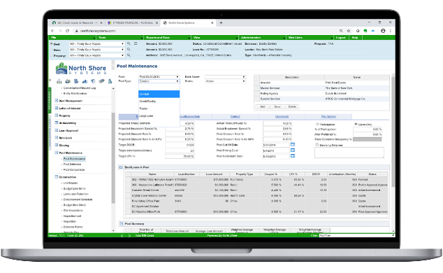Open the Status dropdown showing Active

[225, 81]
